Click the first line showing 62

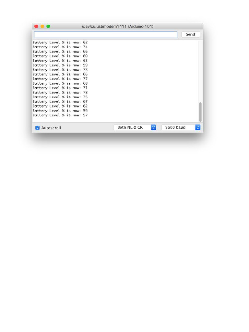point(60,42)
